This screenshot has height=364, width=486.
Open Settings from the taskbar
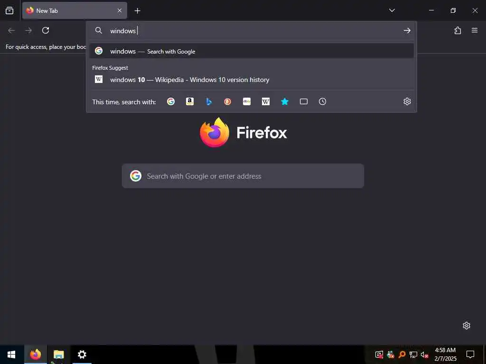tap(82, 355)
